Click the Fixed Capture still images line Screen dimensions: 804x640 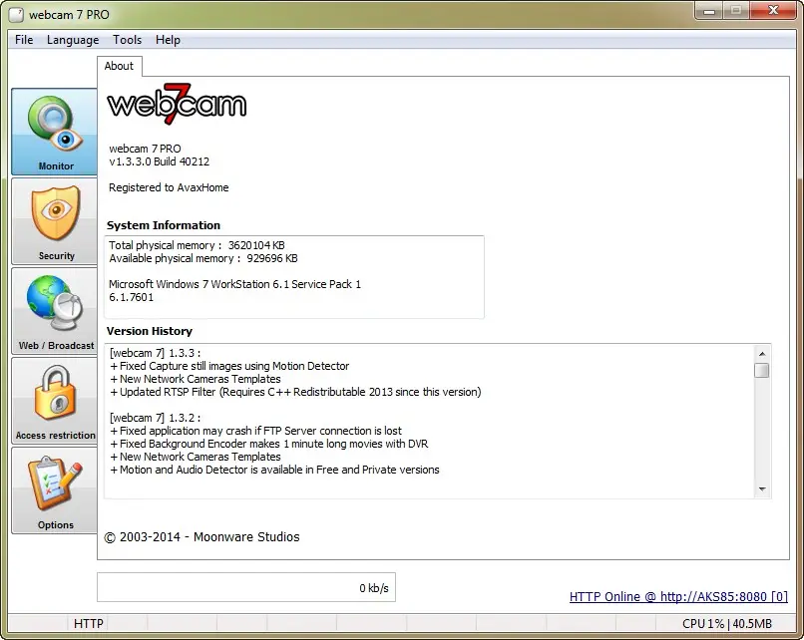click(229, 366)
